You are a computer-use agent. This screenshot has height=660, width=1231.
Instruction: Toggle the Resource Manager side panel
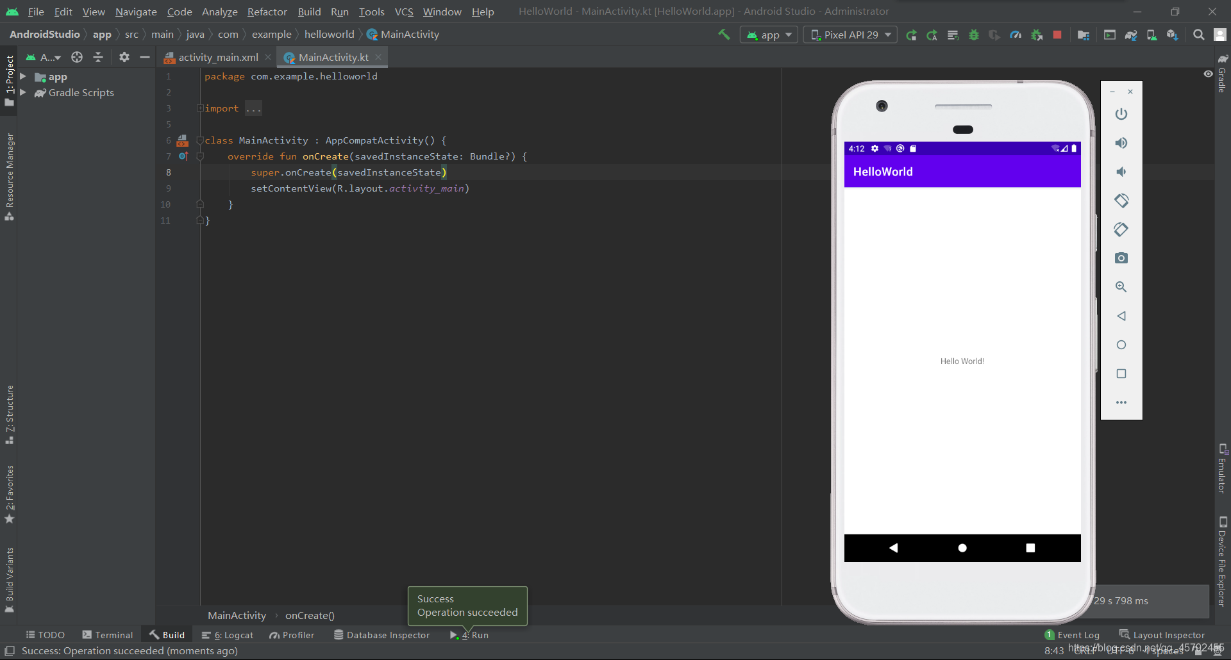[10, 176]
